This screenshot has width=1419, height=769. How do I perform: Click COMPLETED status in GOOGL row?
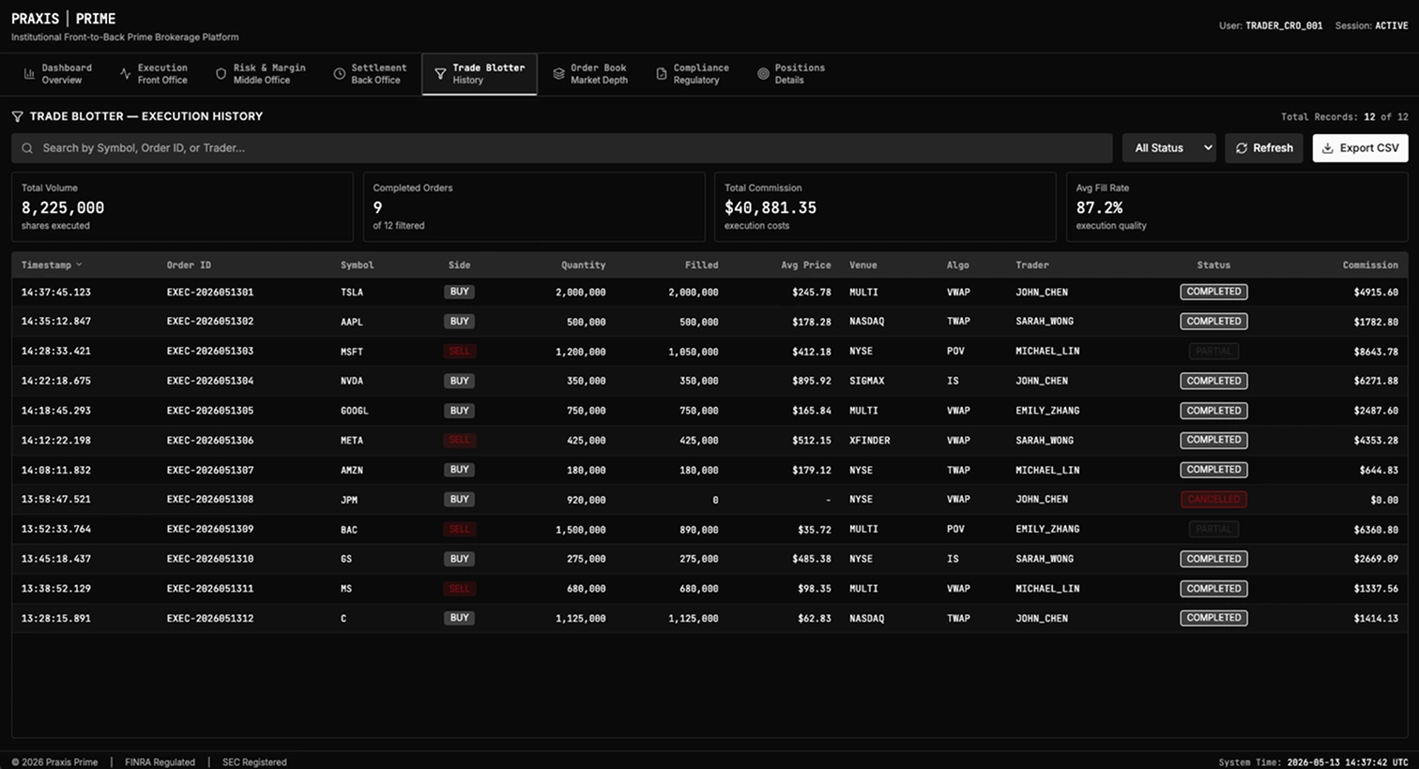click(1213, 411)
